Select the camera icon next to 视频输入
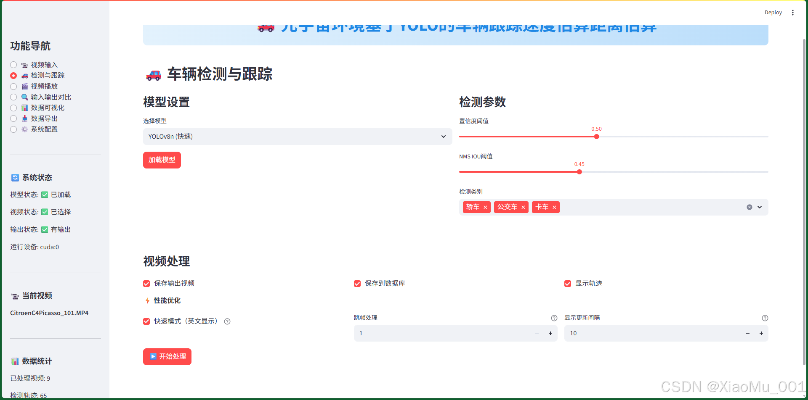808x400 pixels. (24, 64)
